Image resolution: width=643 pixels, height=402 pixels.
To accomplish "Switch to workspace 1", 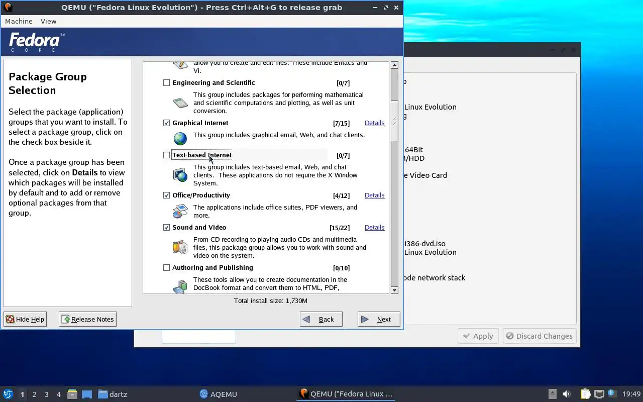I will pyautogui.click(x=22, y=394).
